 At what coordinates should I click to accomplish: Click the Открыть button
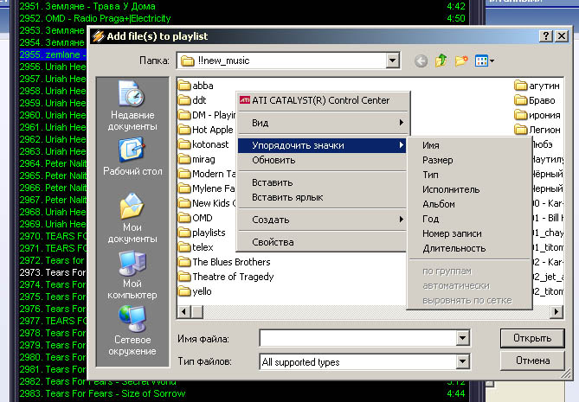pos(532,338)
